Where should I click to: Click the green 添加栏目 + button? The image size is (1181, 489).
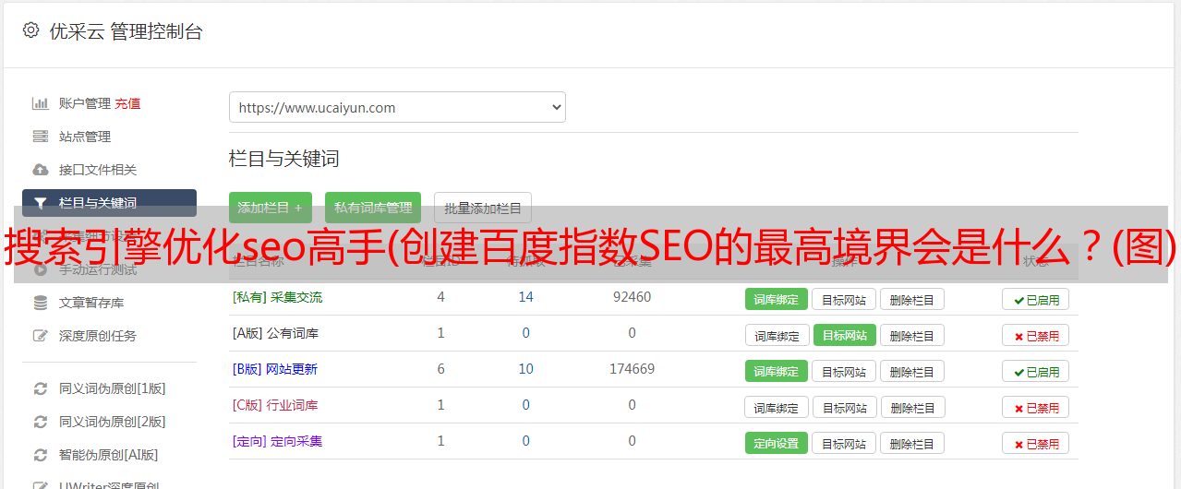pyautogui.click(x=271, y=208)
